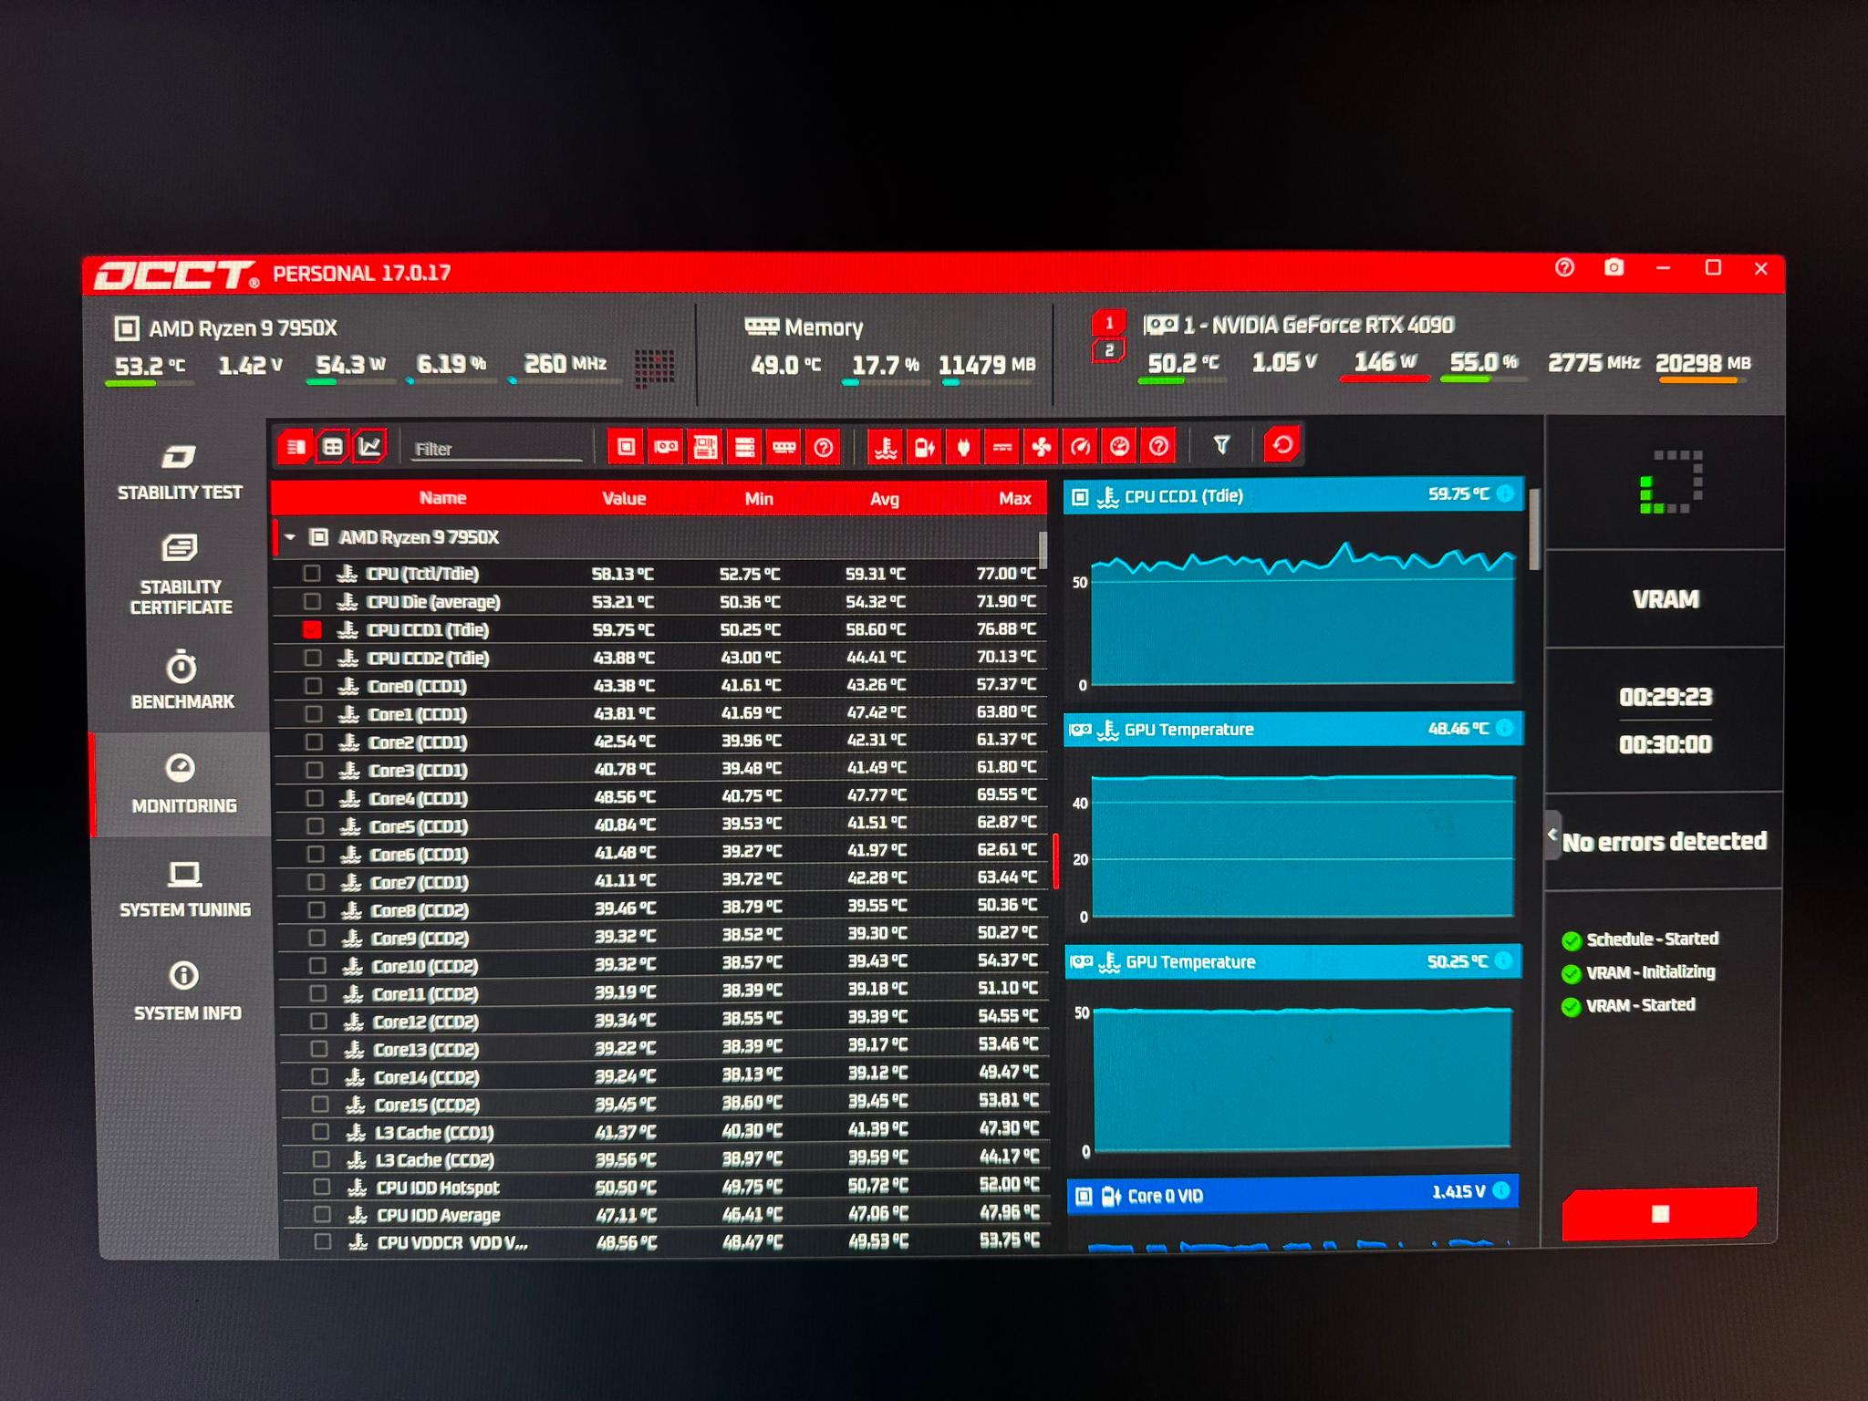Screen dimensions: 1868x1401
Task: Go to the Benchmark tab
Action: (182, 680)
